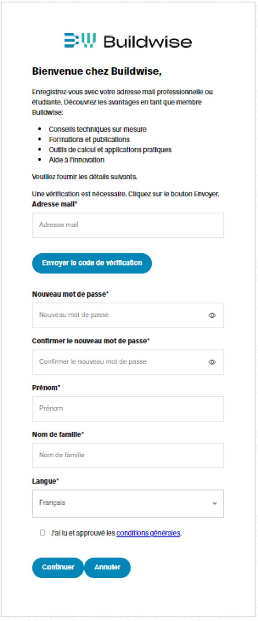Click the Prénom input field
258x621 pixels.
click(128, 408)
